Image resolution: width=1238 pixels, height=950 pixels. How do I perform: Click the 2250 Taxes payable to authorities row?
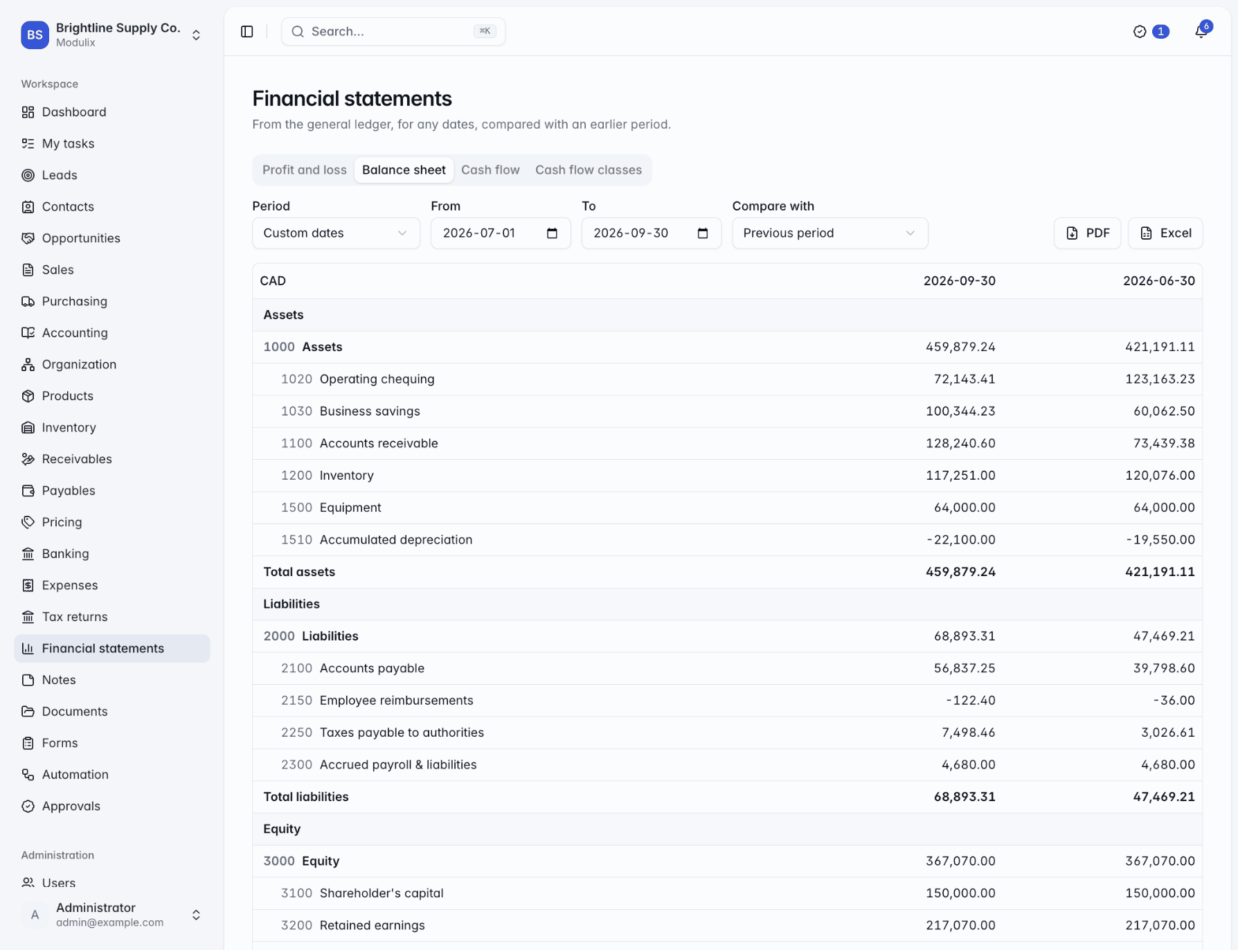[727, 733]
